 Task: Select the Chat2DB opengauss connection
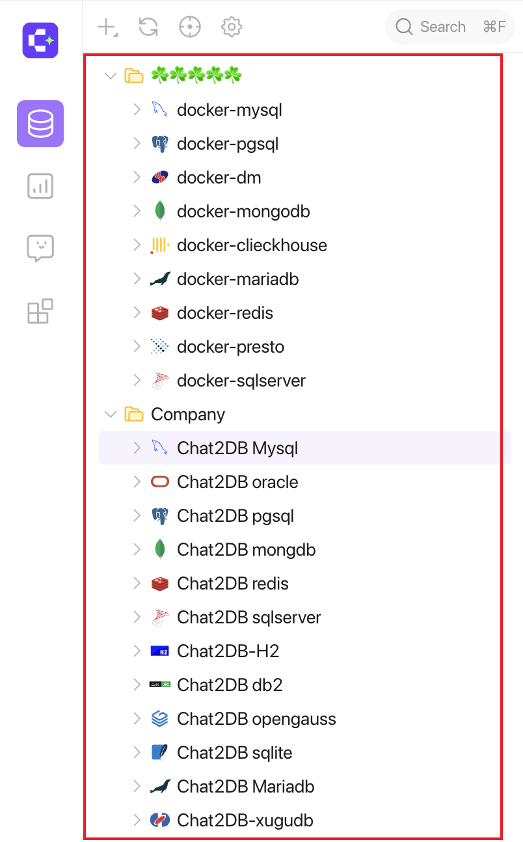[x=305, y=719]
